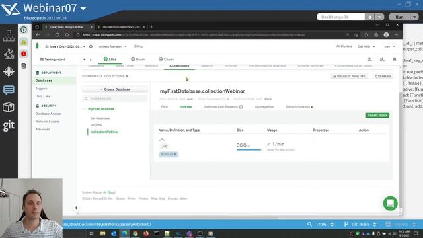Click the circled info icon
This screenshot has height=238, width=423.
coord(24,30)
